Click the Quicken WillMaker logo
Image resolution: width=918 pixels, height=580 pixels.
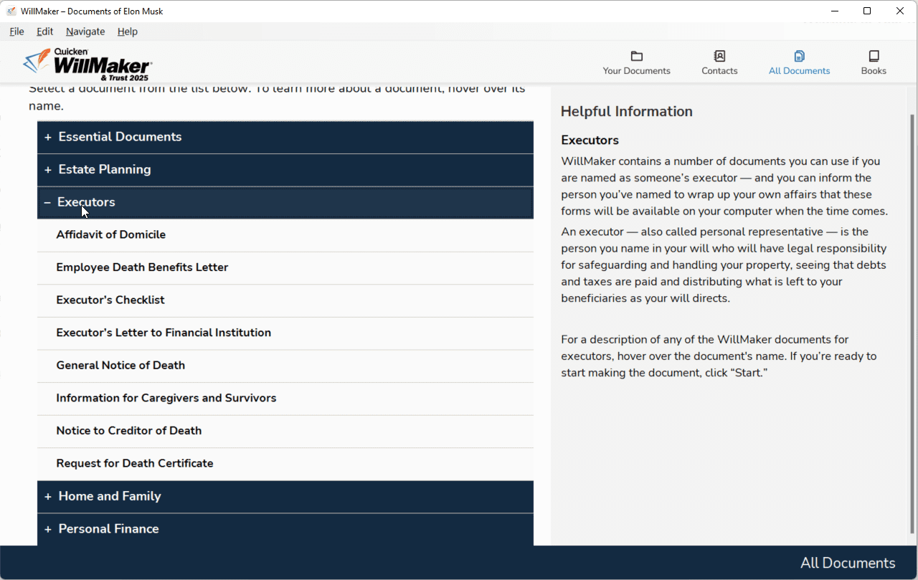click(87, 64)
